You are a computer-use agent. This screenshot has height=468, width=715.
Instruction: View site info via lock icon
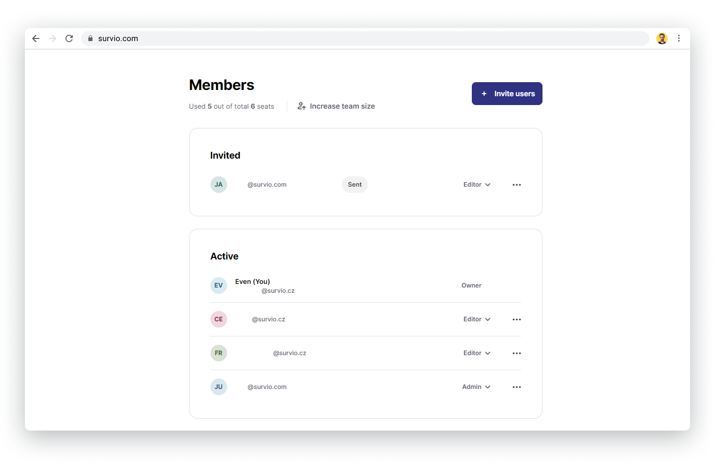pos(90,38)
